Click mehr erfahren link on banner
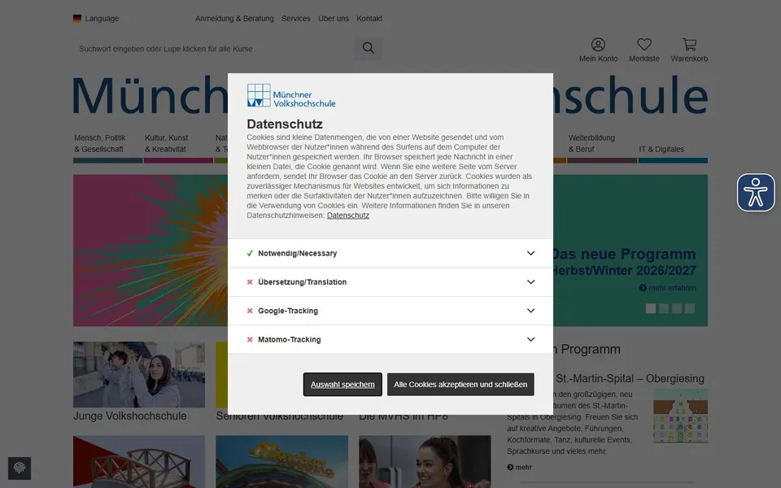The image size is (781, 488). click(668, 288)
